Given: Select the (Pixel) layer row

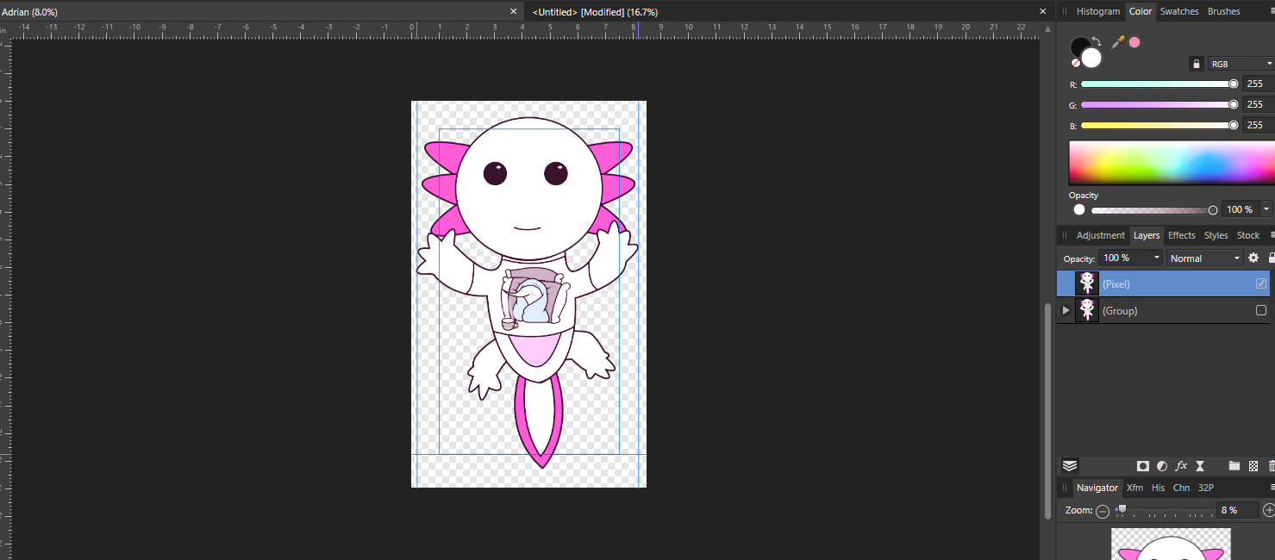Looking at the screenshot, I should [x=1166, y=283].
